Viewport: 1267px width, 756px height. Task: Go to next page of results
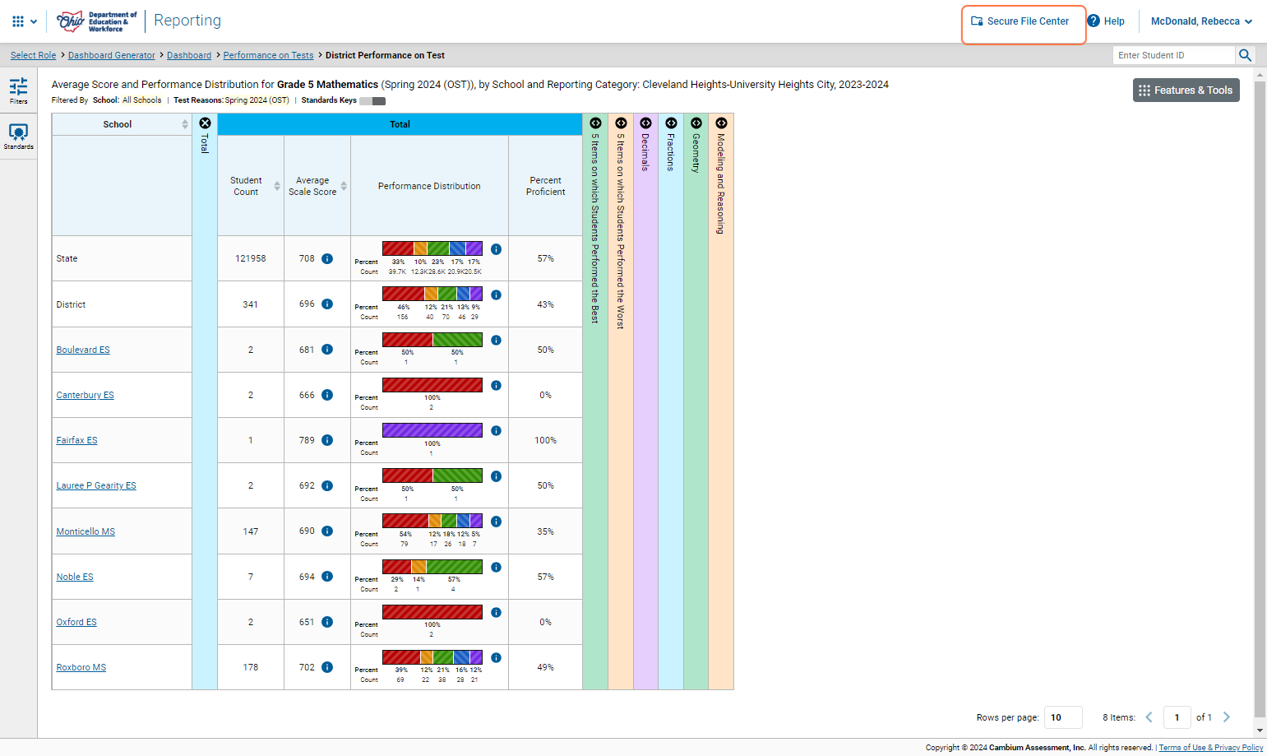1227,717
